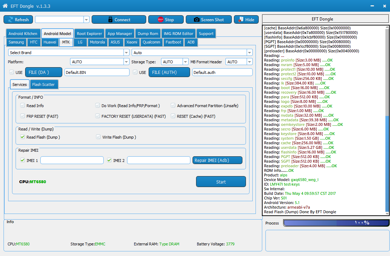Select the MTK tab
The image size is (390, 256).
pyautogui.click(x=66, y=42)
